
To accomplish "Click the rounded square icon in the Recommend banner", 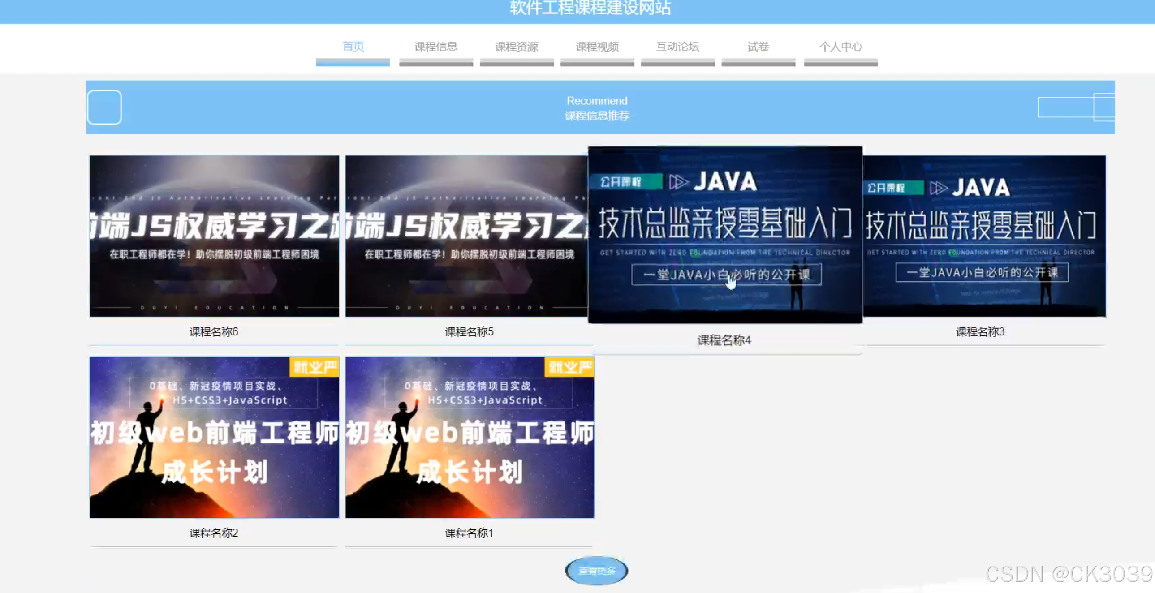I will [x=104, y=107].
